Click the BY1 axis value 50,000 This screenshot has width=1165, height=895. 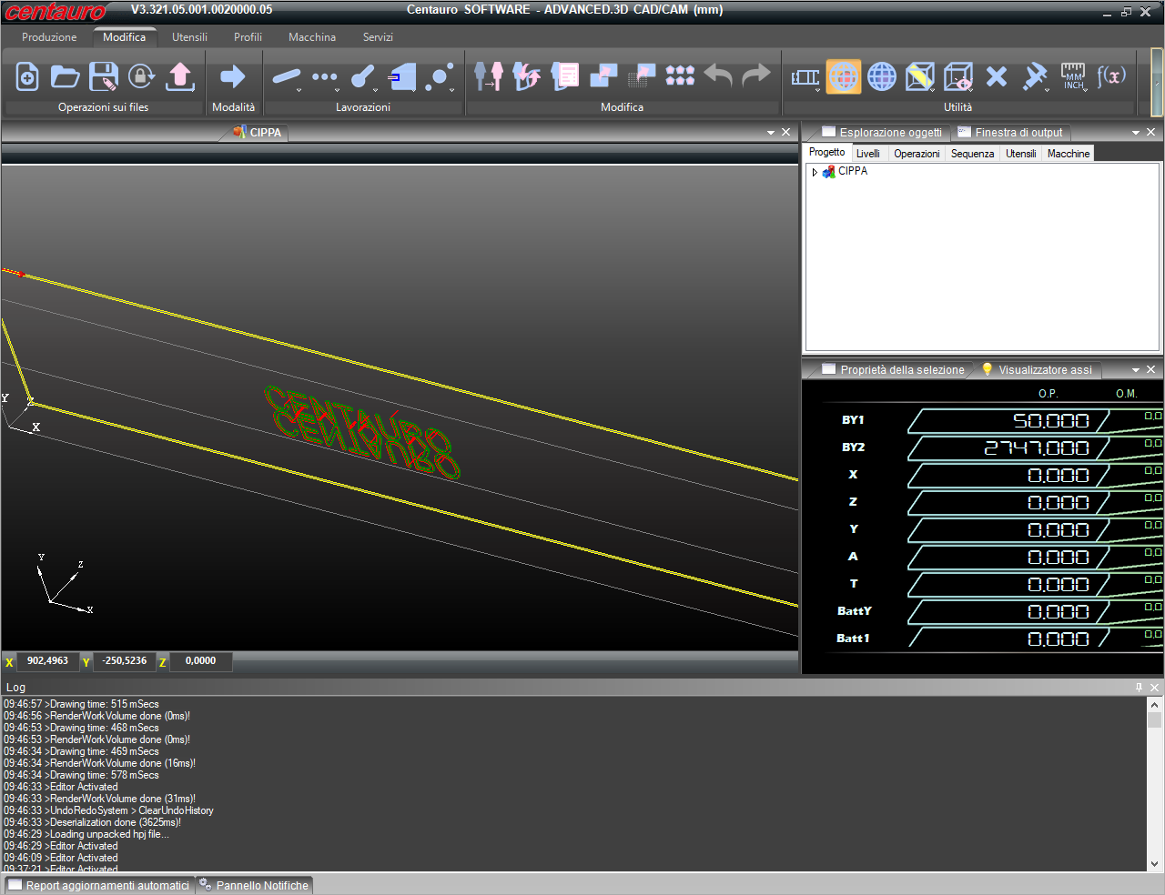(1051, 421)
